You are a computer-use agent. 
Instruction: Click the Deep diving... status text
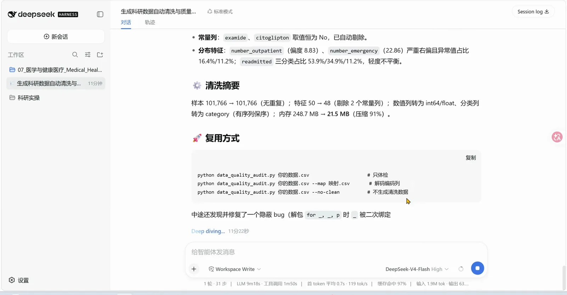point(208,231)
